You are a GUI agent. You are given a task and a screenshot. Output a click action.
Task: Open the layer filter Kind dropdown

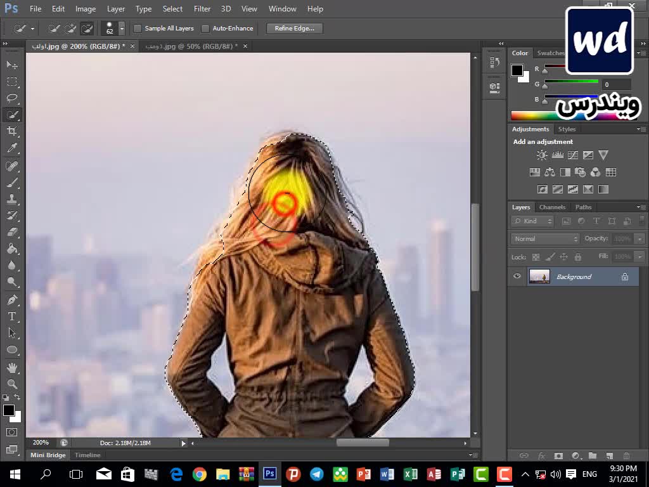click(533, 221)
